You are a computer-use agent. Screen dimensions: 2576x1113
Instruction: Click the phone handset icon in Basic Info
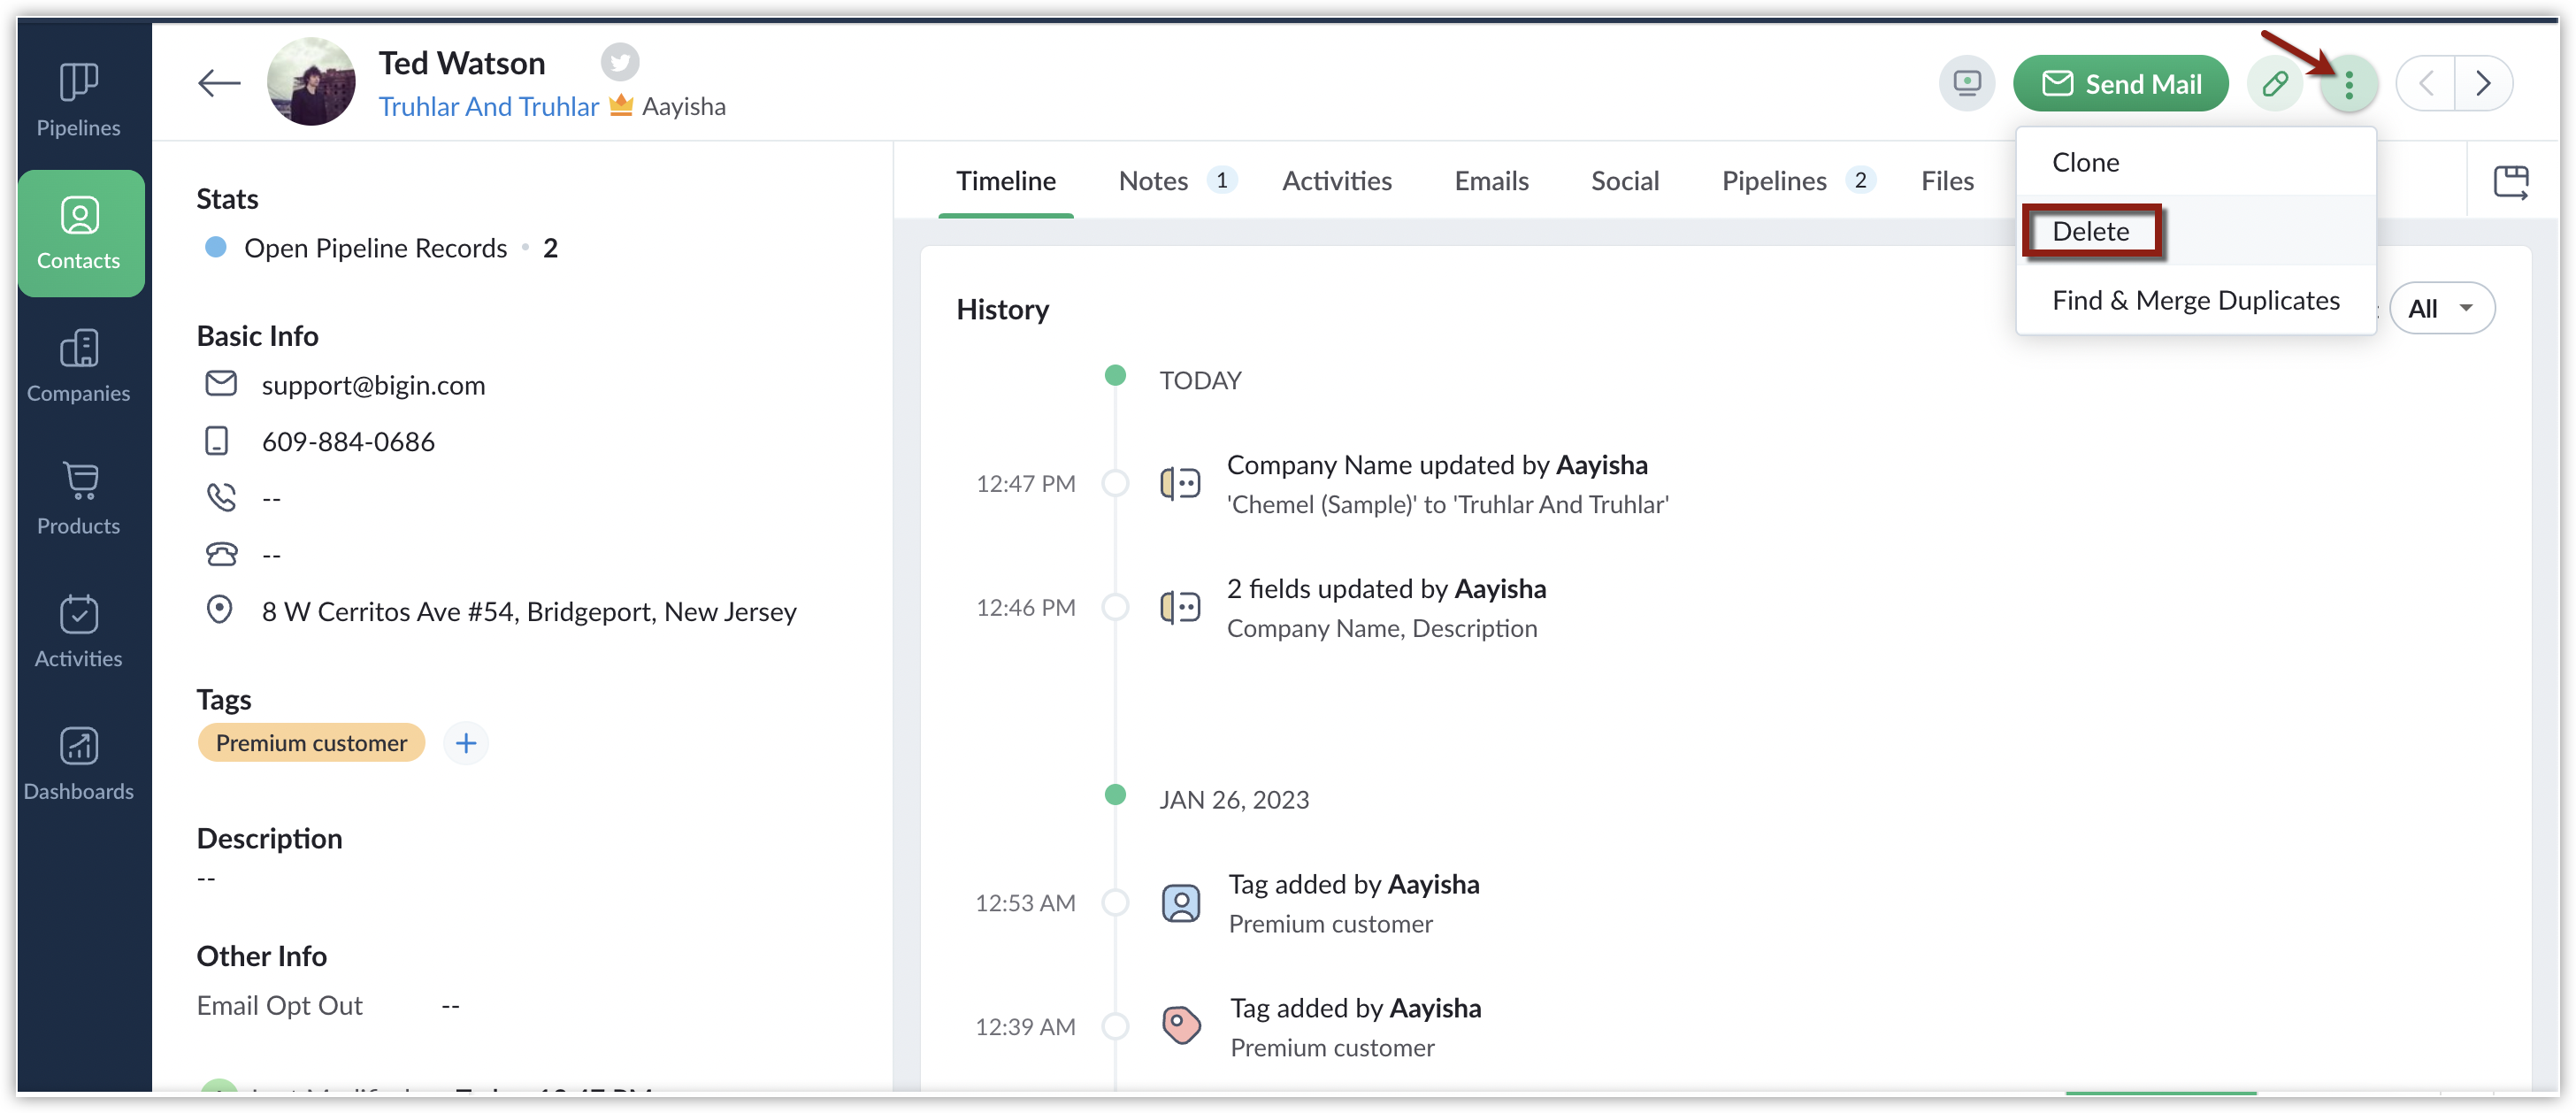coord(220,497)
